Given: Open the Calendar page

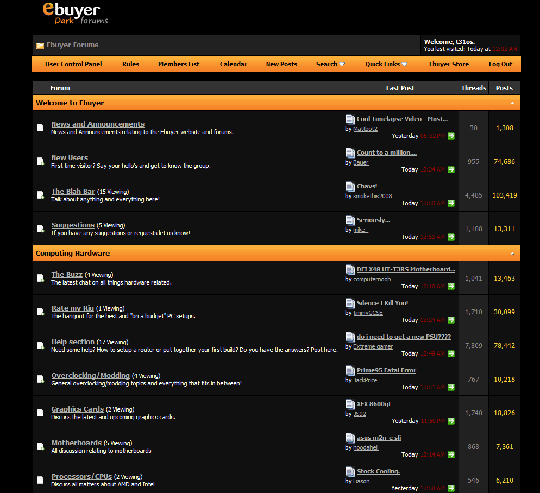Looking at the screenshot, I should click(x=234, y=64).
